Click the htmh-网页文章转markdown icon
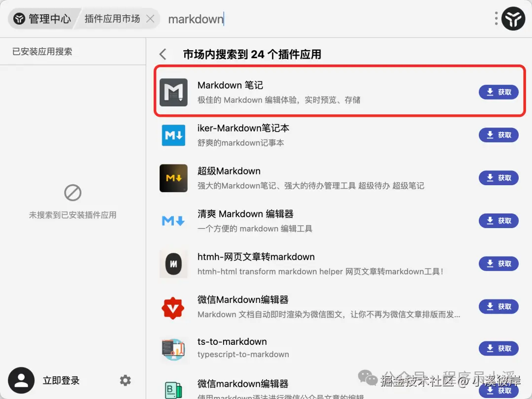Viewport: 532px width, 399px height. (173, 264)
